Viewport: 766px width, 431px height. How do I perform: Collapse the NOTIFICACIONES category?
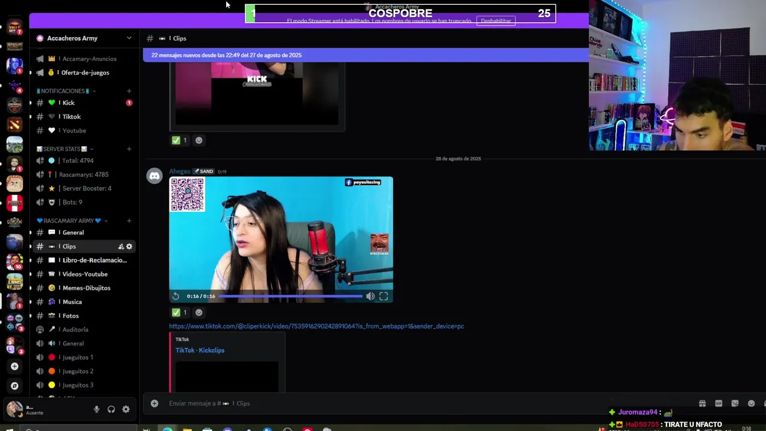pos(66,91)
